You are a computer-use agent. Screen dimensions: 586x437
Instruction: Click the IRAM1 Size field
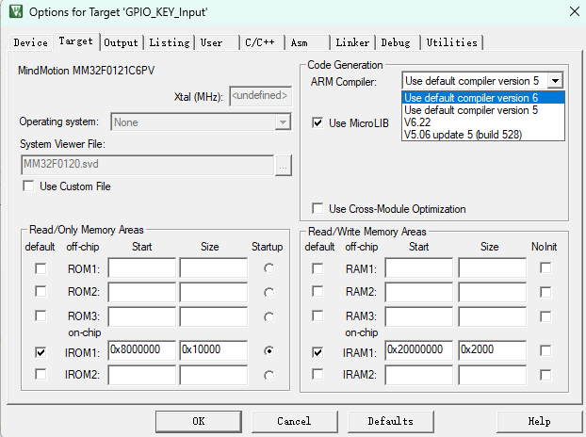(492, 350)
